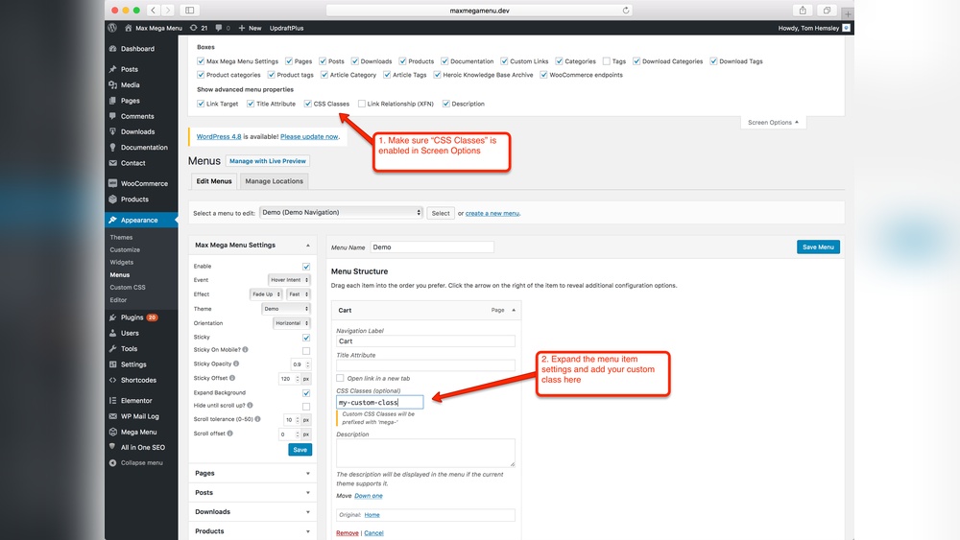Click the Users icon in sidebar

tap(112, 333)
